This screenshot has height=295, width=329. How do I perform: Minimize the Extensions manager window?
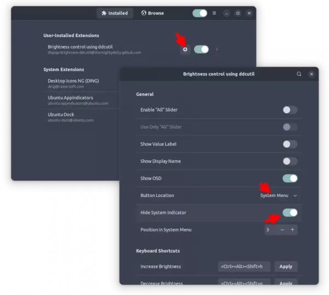click(x=226, y=13)
